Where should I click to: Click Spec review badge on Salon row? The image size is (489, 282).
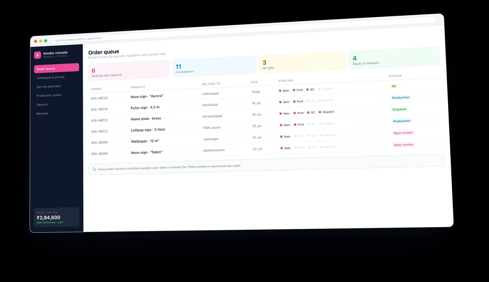(x=403, y=145)
